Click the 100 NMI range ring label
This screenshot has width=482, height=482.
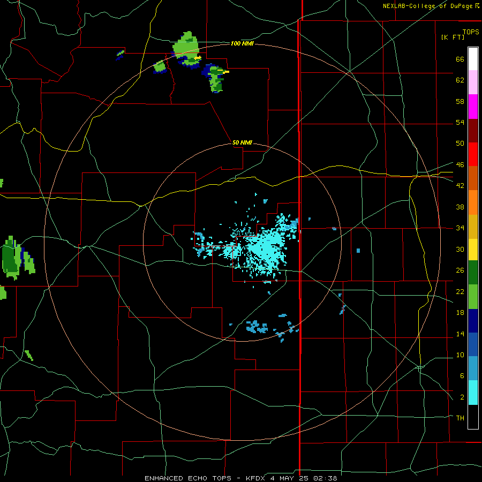coord(242,43)
